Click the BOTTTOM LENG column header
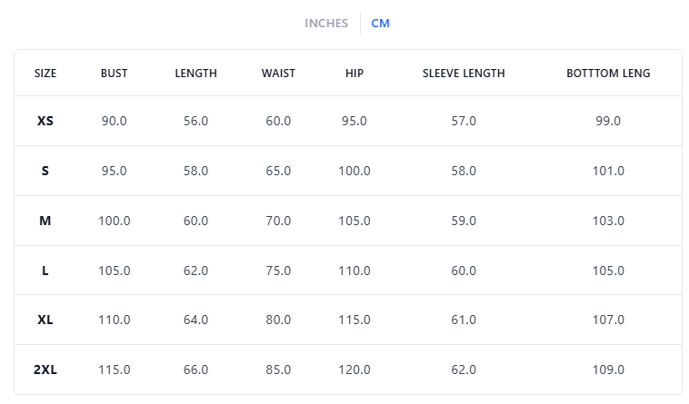The width and height of the screenshot is (689, 404). [x=608, y=74]
